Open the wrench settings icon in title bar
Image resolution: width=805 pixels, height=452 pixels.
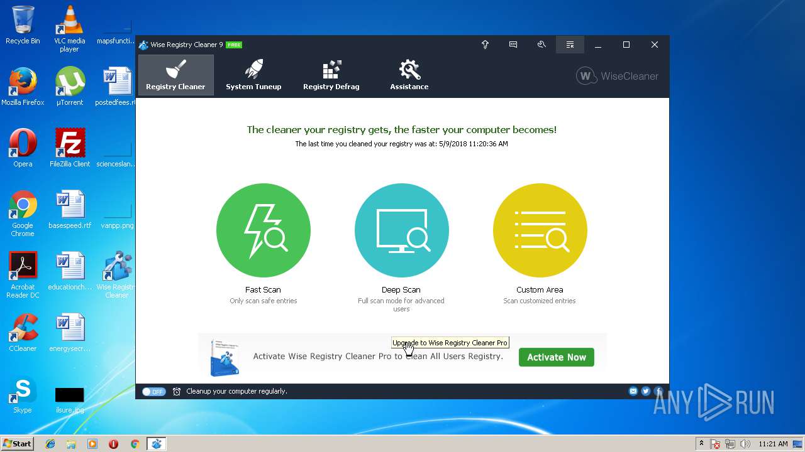541,45
